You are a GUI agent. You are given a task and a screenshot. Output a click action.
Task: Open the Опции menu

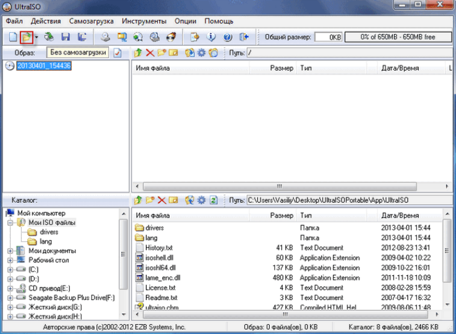click(x=186, y=21)
